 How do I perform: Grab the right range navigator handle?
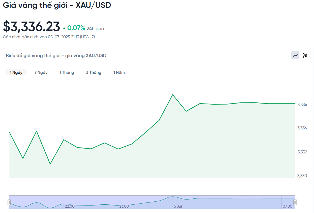tap(295, 202)
